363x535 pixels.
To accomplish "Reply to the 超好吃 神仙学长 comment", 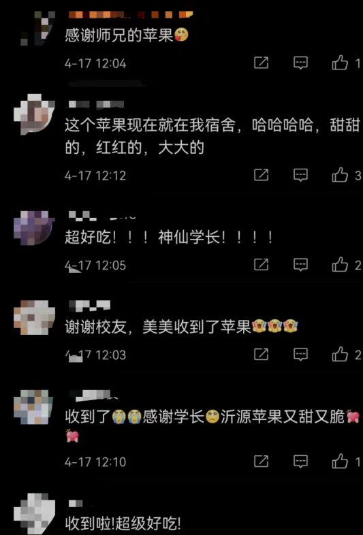I will click(300, 264).
